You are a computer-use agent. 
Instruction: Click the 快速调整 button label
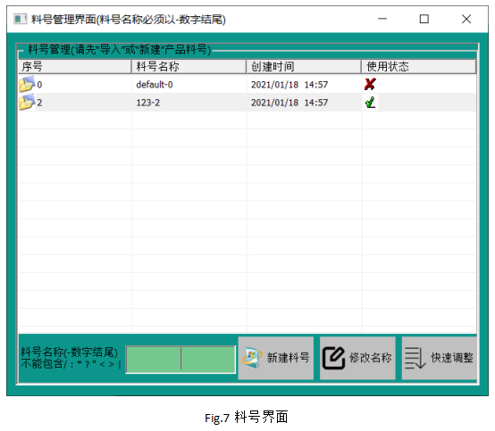[x=452, y=358]
